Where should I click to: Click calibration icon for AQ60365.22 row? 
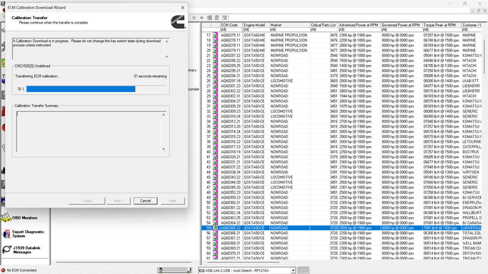click(216, 228)
